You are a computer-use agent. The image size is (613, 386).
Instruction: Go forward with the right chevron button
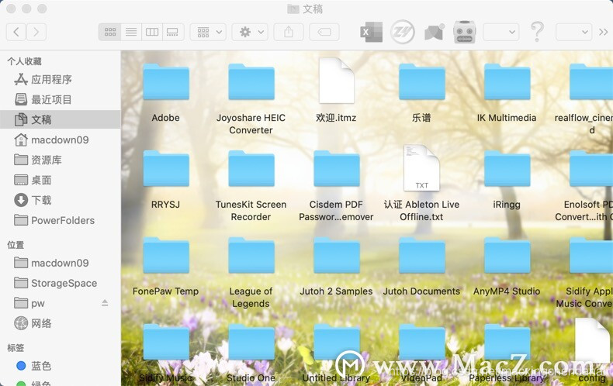[36, 32]
